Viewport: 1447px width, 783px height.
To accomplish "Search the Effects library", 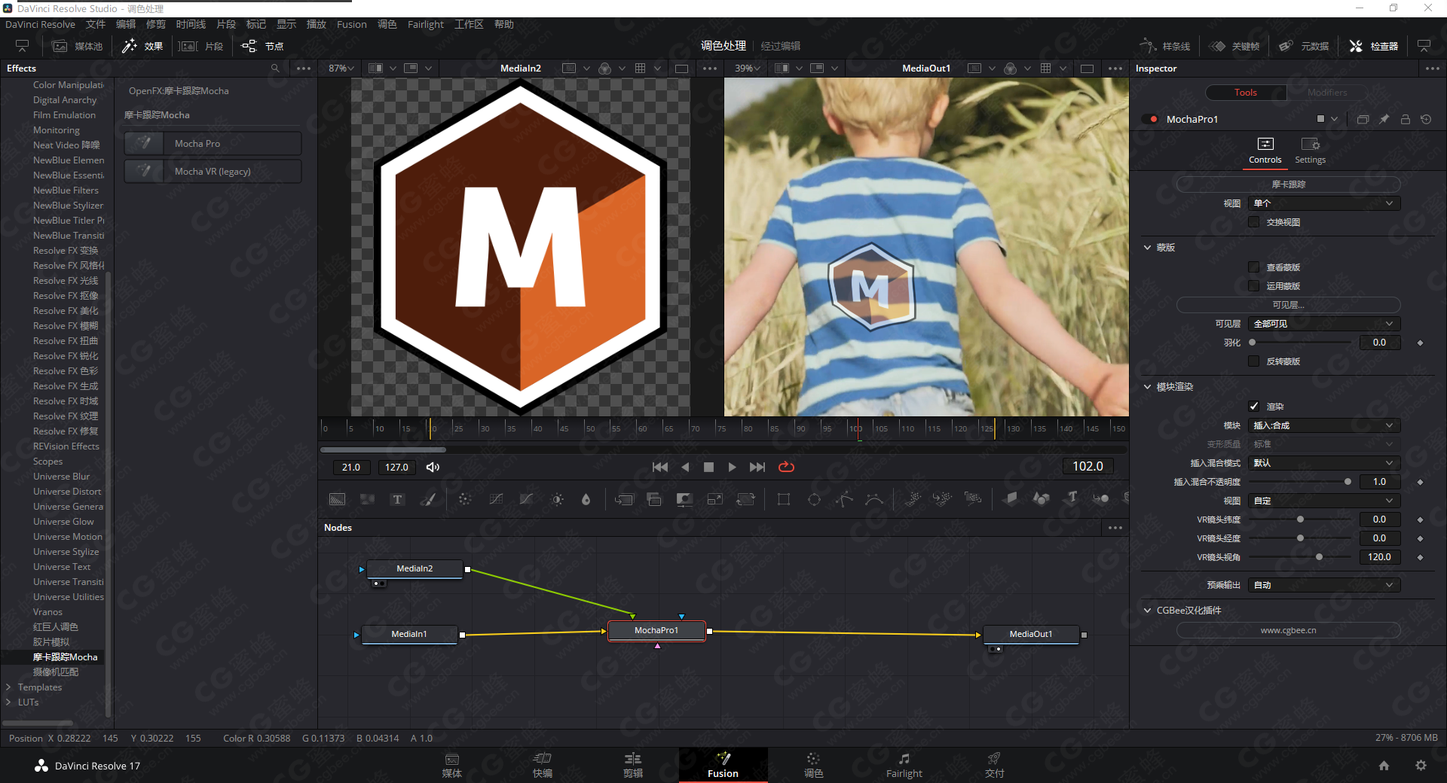I will (x=275, y=68).
